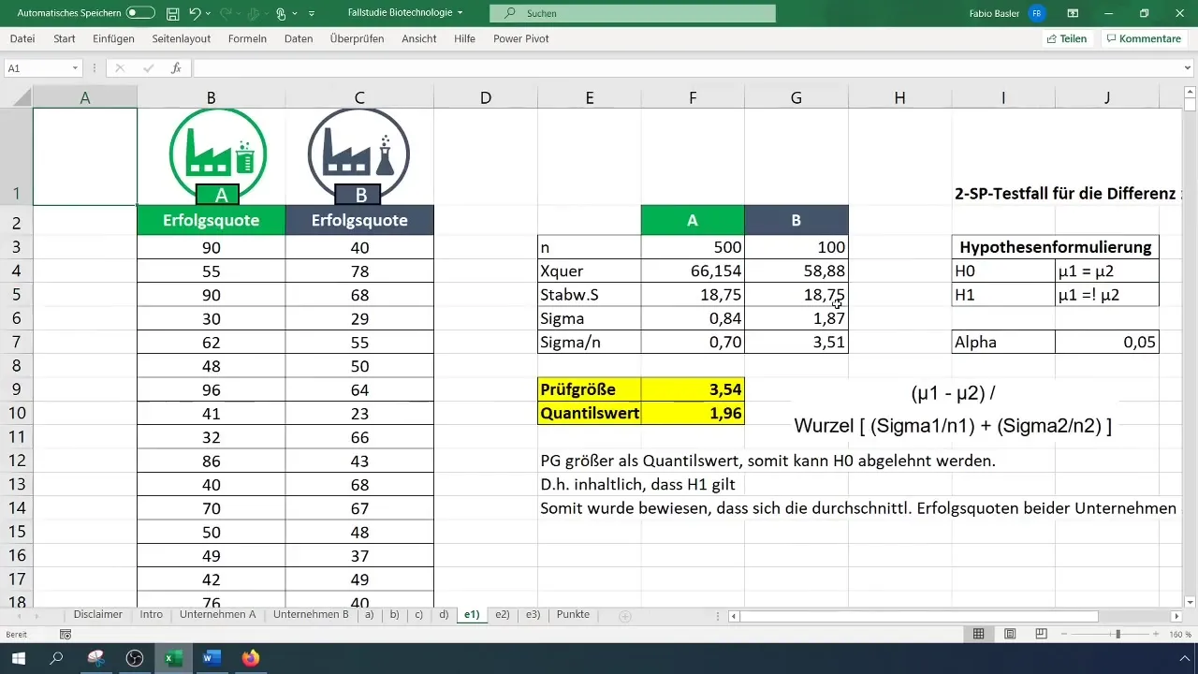Switch to the Einfügen ribbon tab
Image resolution: width=1198 pixels, height=674 pixels.
(113, 38)
